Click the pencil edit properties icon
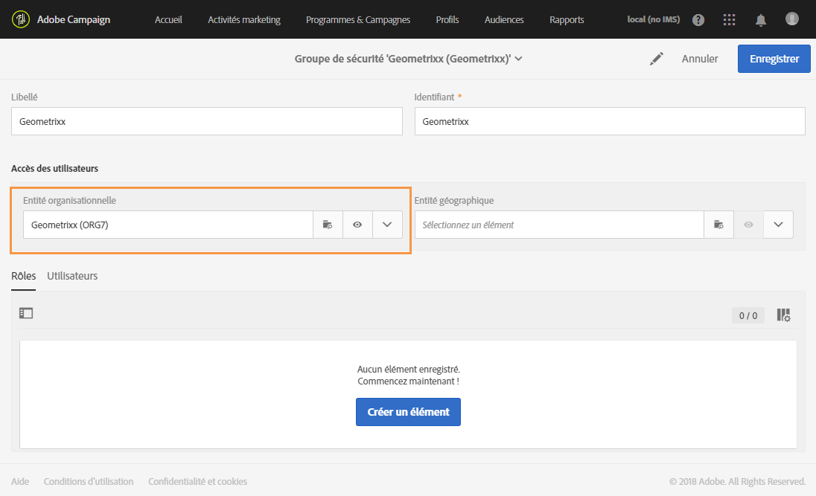 (656, 59)
